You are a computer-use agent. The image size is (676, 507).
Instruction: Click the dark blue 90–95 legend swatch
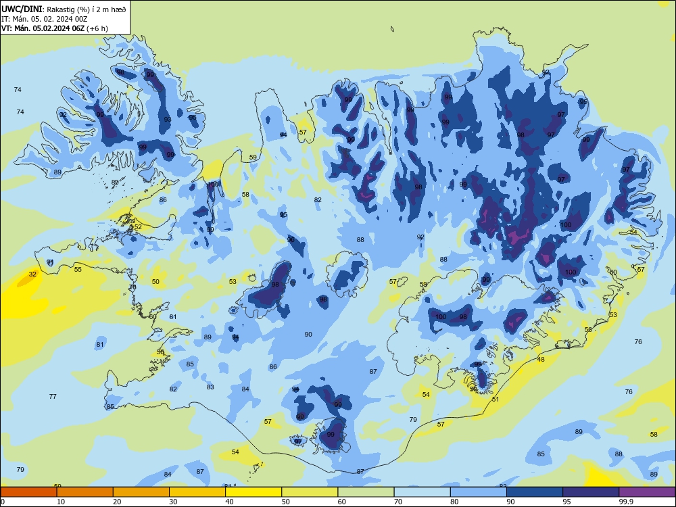click(535, 492)
